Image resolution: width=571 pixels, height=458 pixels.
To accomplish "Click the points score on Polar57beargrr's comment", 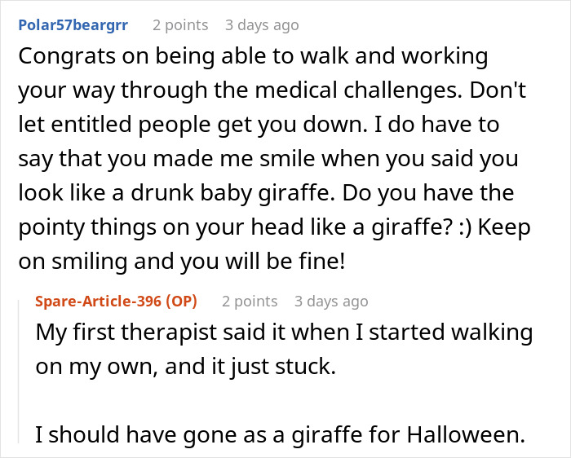I will (179, 25).
